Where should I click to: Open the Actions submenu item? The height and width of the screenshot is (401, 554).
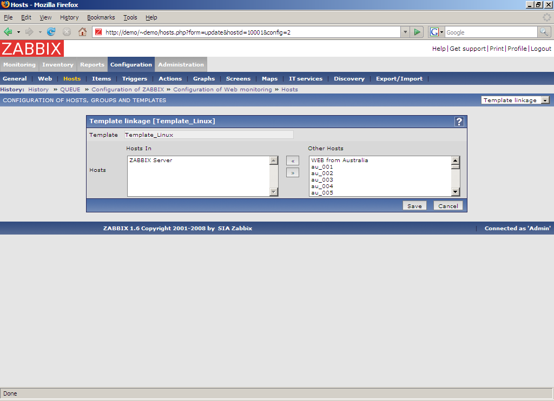click(x=170, y=79)
